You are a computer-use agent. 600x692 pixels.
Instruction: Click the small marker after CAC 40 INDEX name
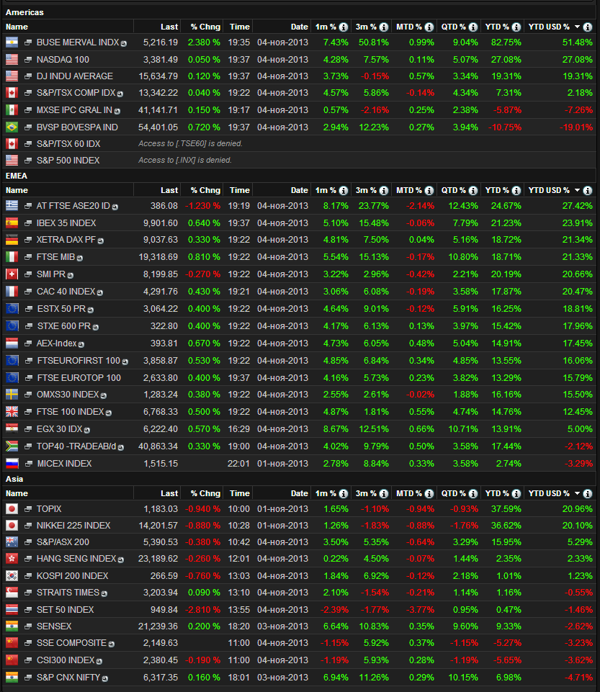[x=100, y=292]
